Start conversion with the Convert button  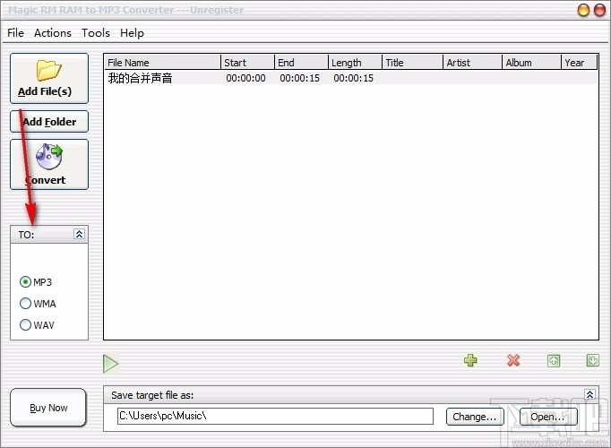(x=49, y=164)
